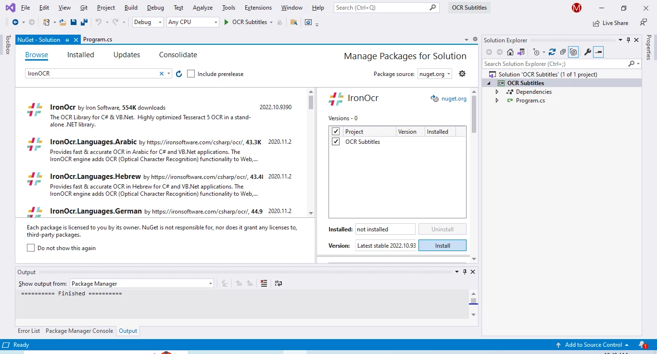
Task: Enable the Include prerelease checkbox
Action: (191, 74)
